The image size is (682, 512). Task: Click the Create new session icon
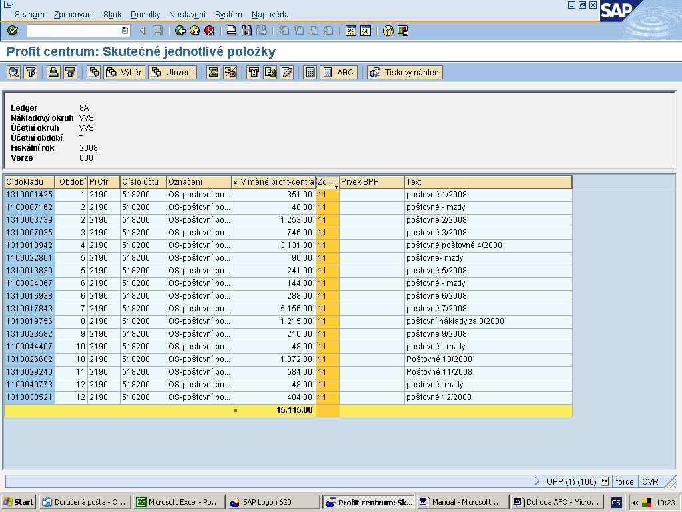[x=350, y=31]
